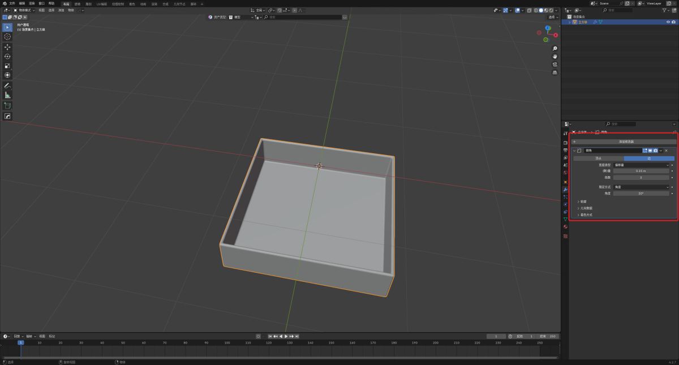The width and height of the screenshot is (679, 365).
Task: Hide the 立方体 object with the eye icon
Action: 668,22
